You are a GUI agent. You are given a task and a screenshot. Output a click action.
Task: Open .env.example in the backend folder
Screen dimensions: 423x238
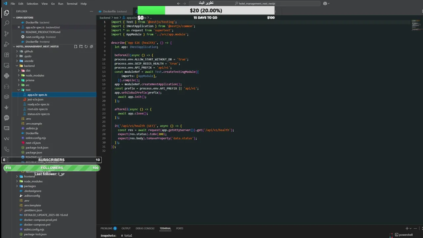point(34,124)
